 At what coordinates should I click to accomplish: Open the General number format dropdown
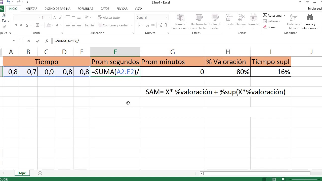click(167, 18)
